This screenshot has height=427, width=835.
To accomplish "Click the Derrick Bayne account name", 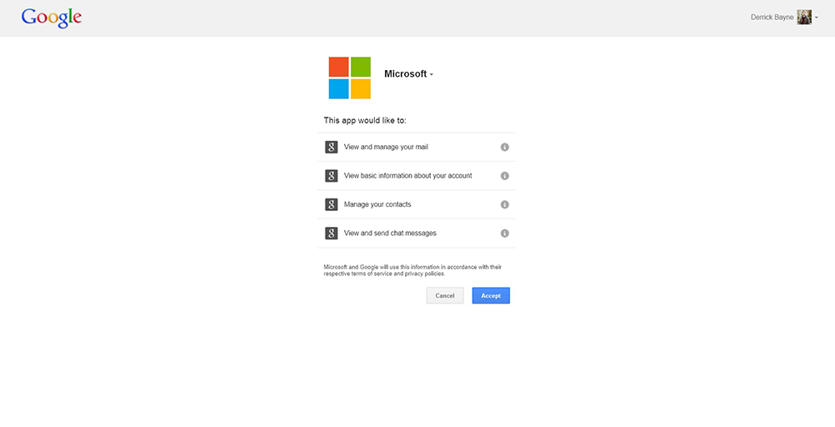I will 772,18.
